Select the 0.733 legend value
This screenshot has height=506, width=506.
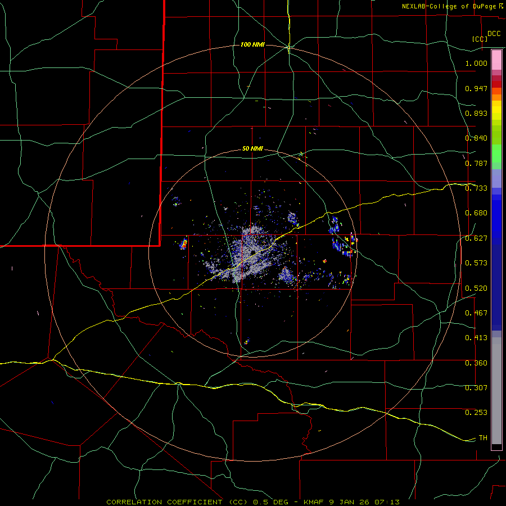[476, 188]
